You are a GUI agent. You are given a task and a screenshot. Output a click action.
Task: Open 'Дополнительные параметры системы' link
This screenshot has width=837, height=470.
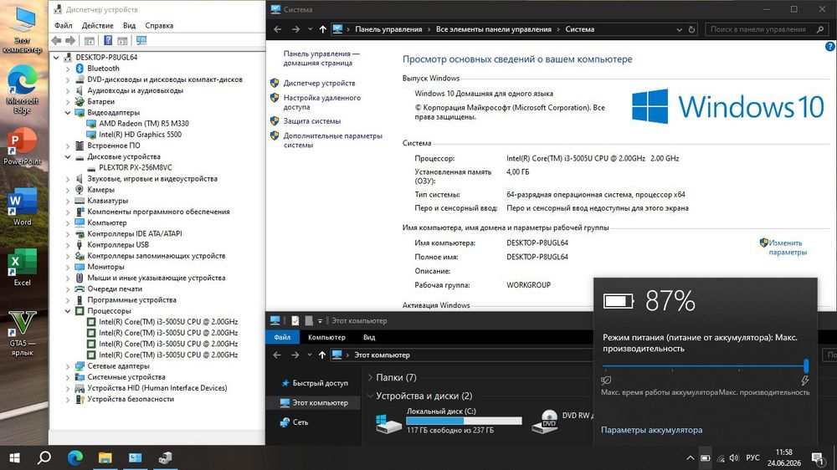point(332,140)
